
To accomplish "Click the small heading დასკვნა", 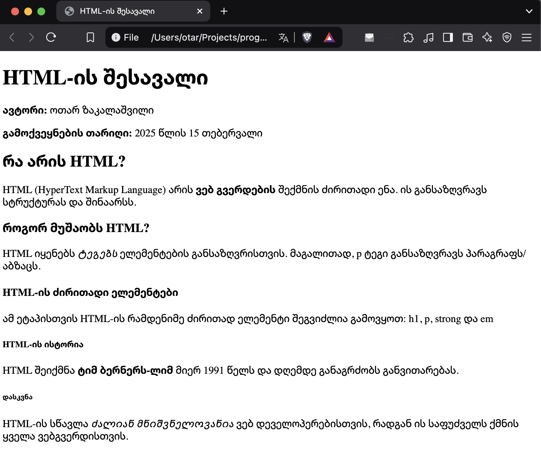I will [18, 397].
